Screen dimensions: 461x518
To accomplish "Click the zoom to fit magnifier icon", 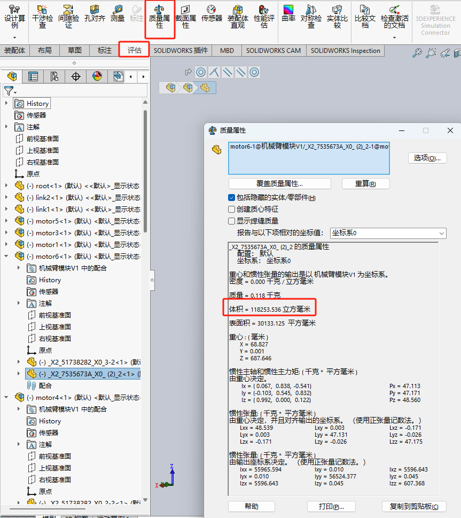I will [417, 53].
